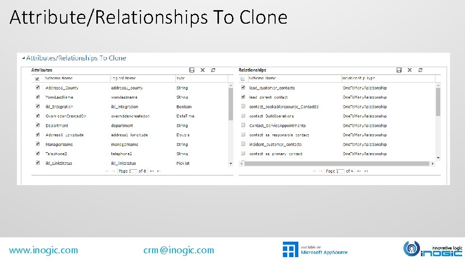The width and height of the screenshot is (465, 261).
Task: Click Attributes scrollbar down arrow
Action: click(x=231, y=164)
